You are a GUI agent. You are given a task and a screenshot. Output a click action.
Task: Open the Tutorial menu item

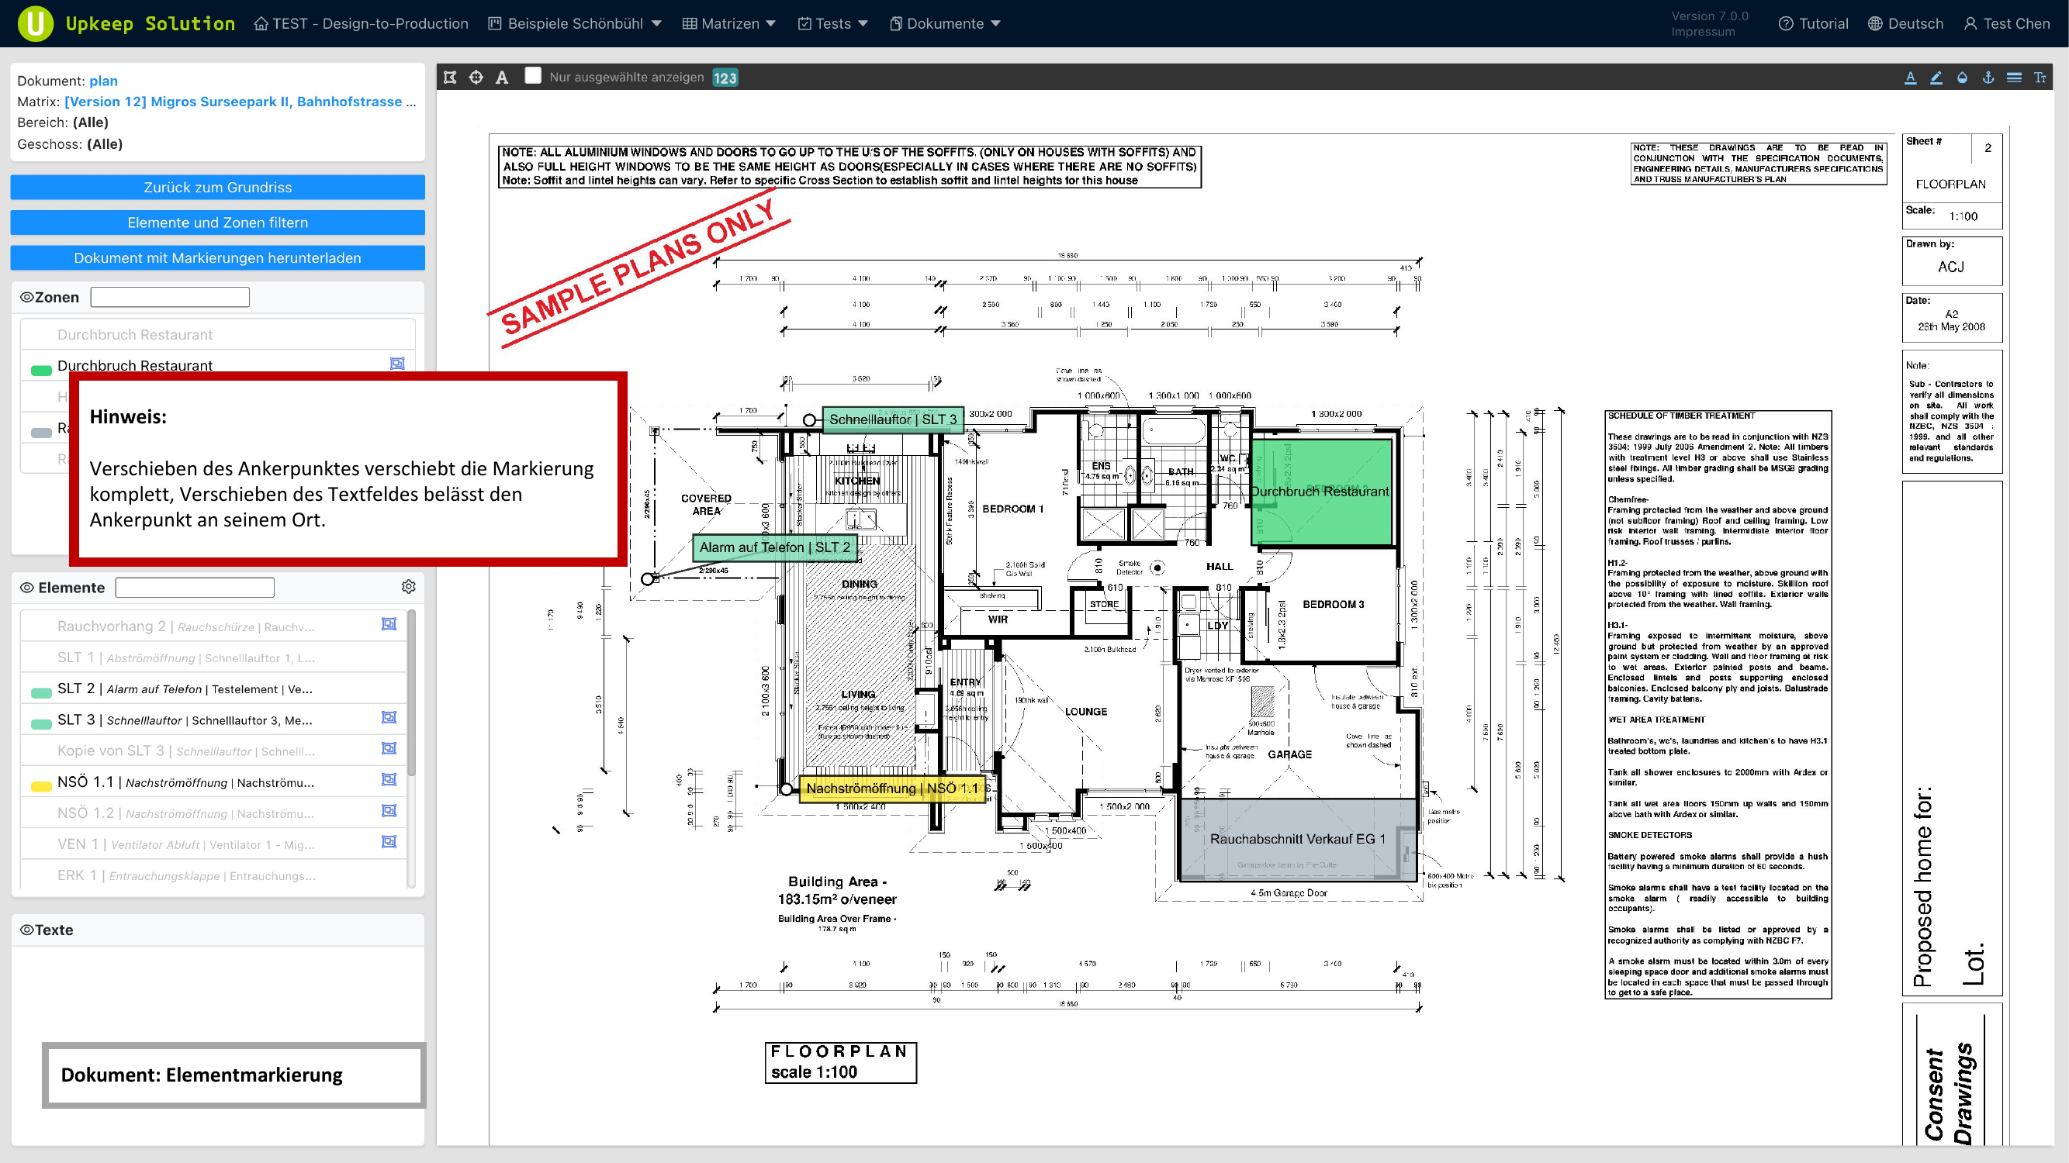[x=1814, y=23]
